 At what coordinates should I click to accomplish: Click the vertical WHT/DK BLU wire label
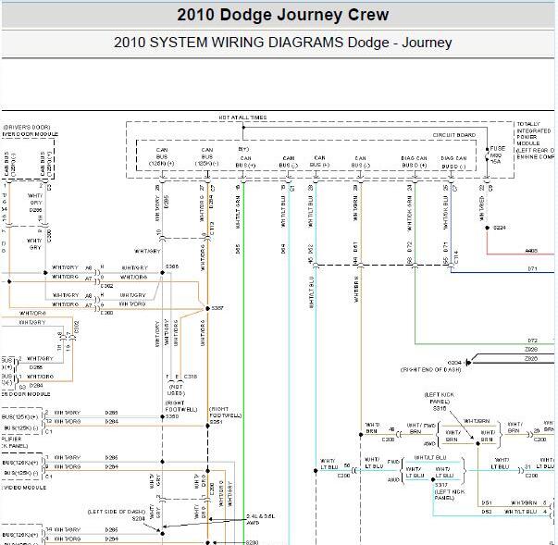445,213
